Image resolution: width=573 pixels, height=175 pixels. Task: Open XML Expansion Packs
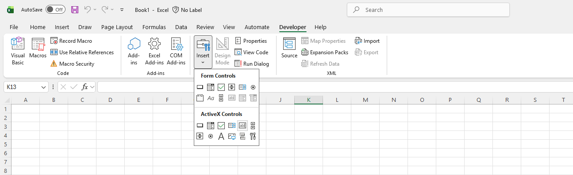(325, 52)
